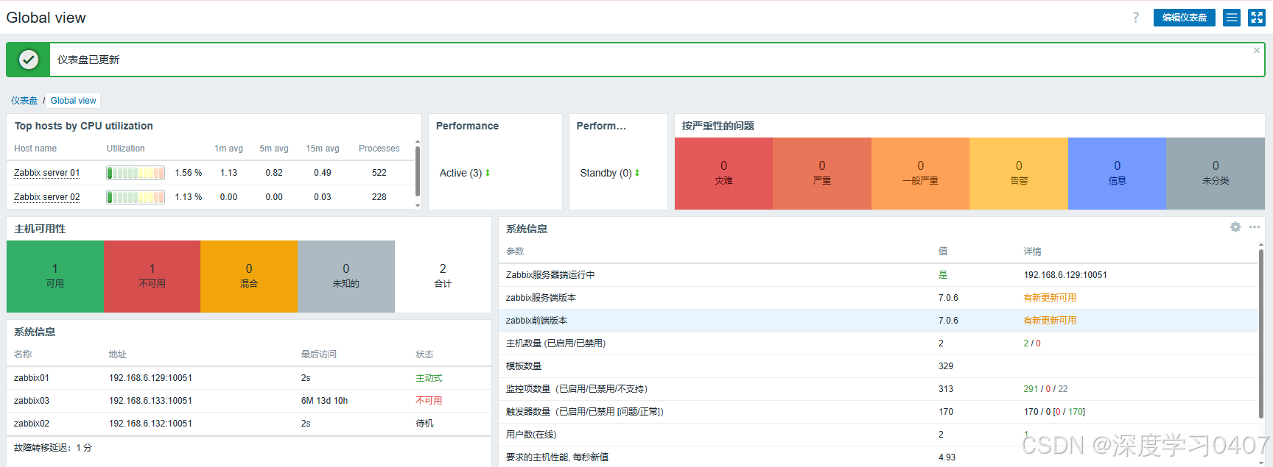Viewport: 1273px width, 467px height.
Task: Click the Top hosts by CPU utilization title
Action: point(84,126)
